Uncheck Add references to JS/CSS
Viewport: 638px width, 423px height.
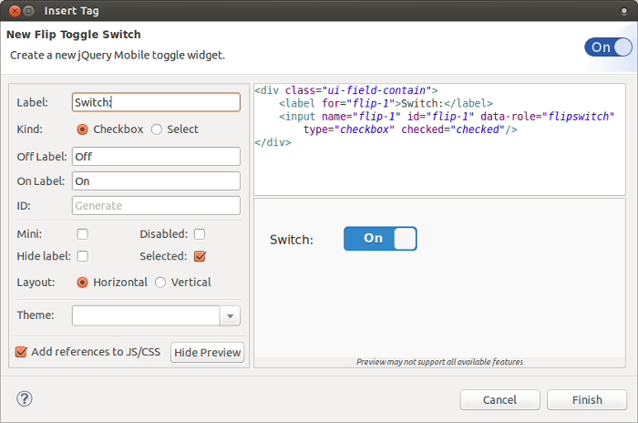tap(22, 351)
